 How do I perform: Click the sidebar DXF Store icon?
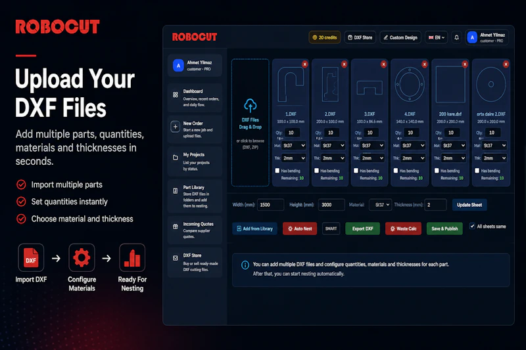[x=176, y=258]
